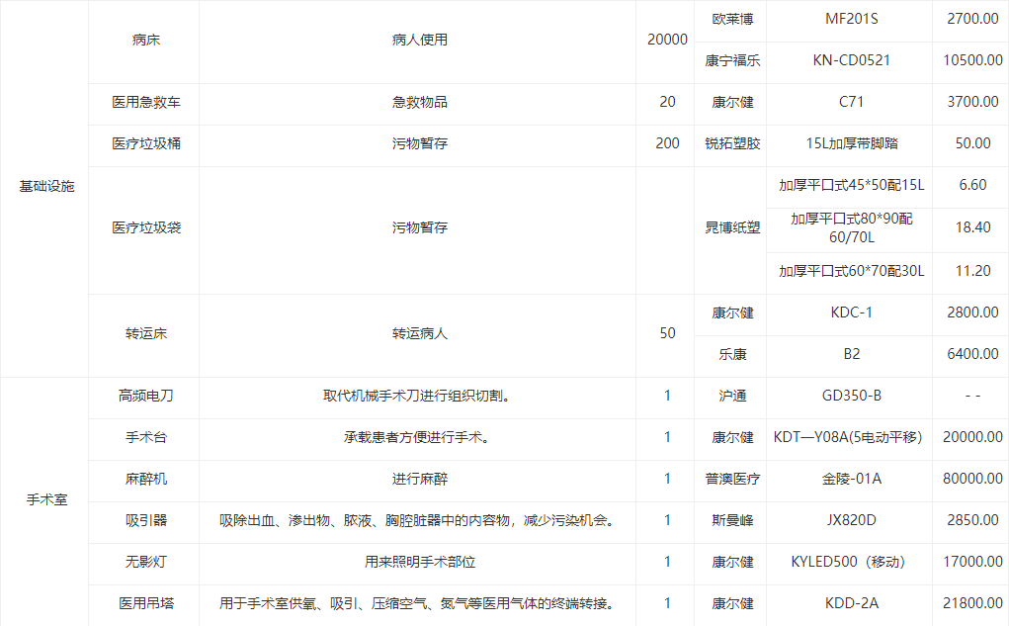
Task: Click 康尔健 in the 医用急救车 row
Action: 732,103
